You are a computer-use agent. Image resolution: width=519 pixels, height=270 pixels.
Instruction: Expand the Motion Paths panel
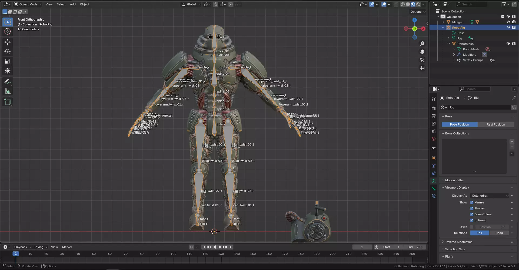(x=454, y=180)
